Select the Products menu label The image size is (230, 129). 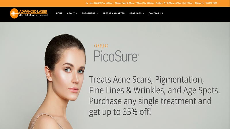coord(135,13)
